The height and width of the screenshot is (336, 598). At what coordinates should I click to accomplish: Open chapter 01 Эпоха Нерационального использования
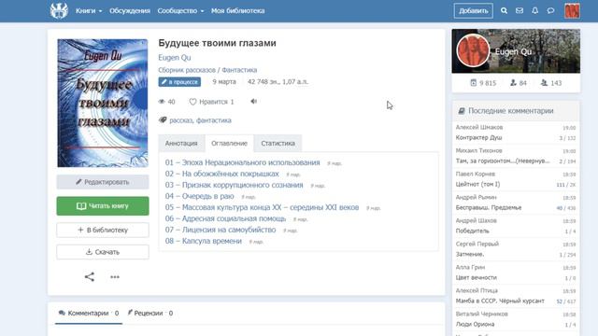click(243, 162)
